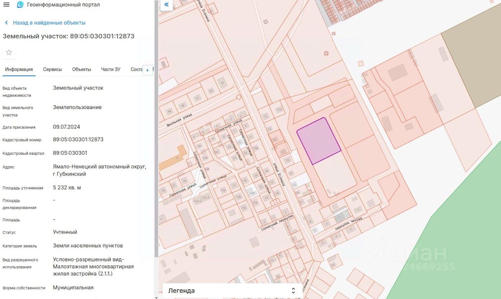Open the Информация tab
The height and width of the screenshot is (299, 501).
(x=19, y=69)
